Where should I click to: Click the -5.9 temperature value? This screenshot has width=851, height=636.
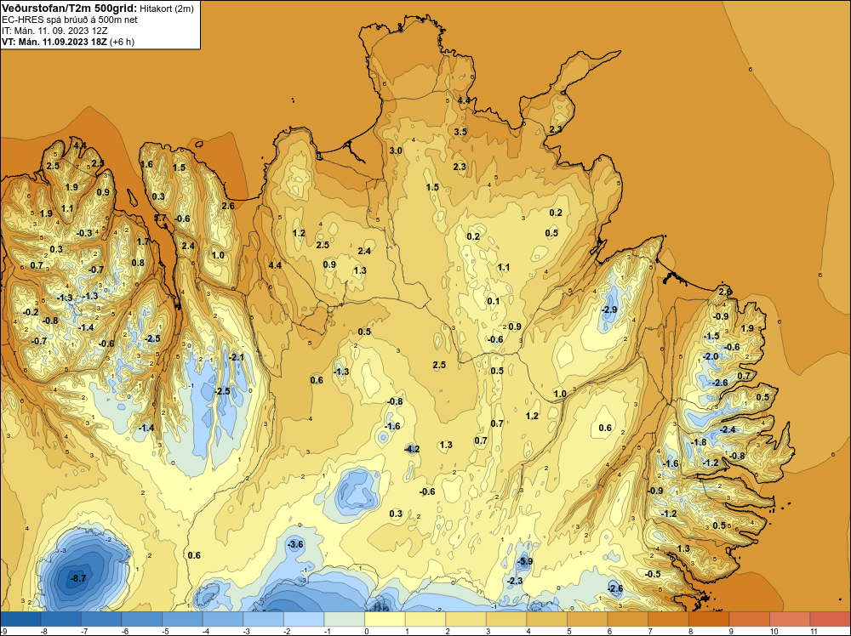[x=524, y=561]
